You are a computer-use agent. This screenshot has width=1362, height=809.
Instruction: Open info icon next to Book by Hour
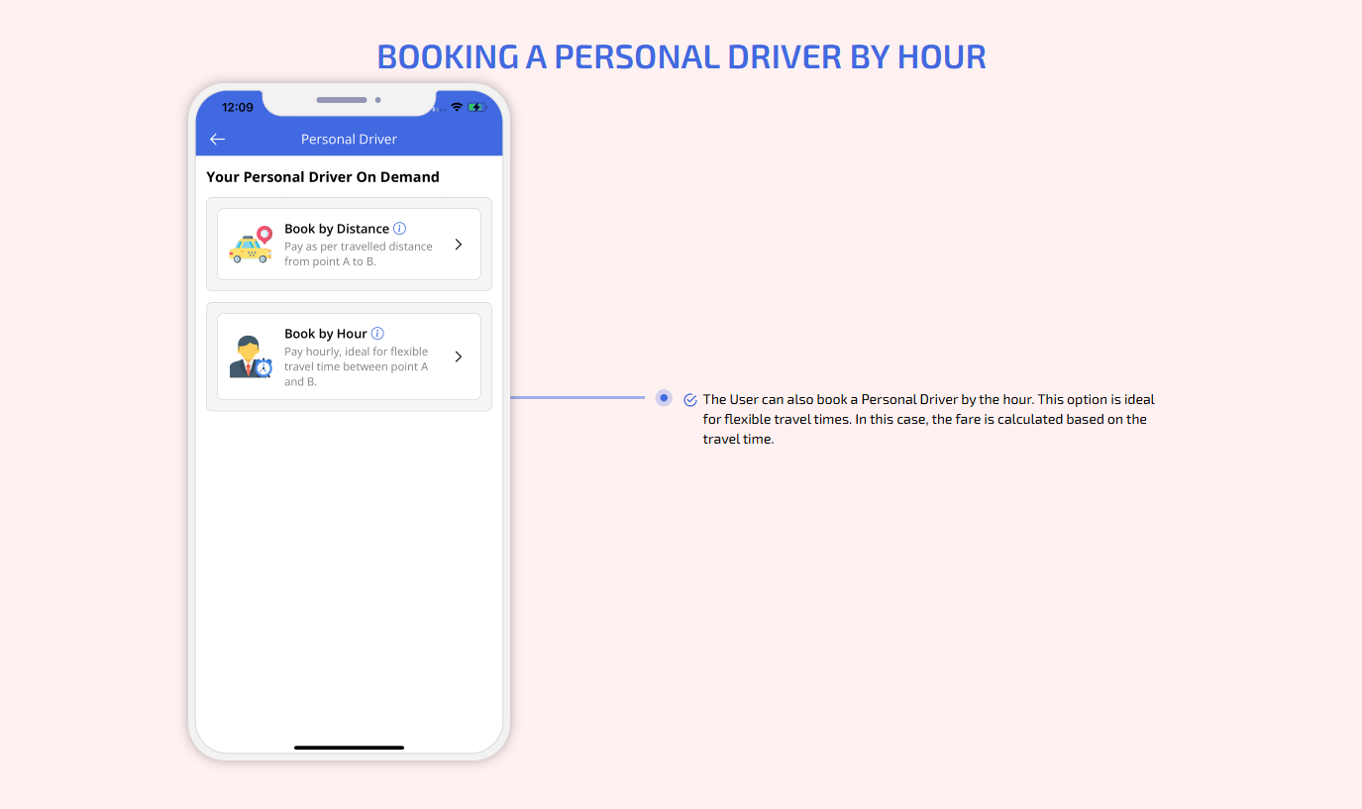[377, 334]
